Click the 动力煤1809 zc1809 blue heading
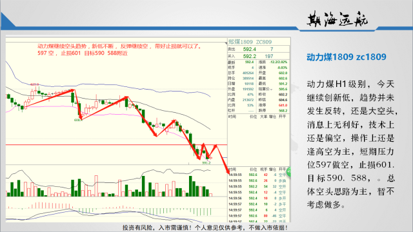 coord(347,57)
